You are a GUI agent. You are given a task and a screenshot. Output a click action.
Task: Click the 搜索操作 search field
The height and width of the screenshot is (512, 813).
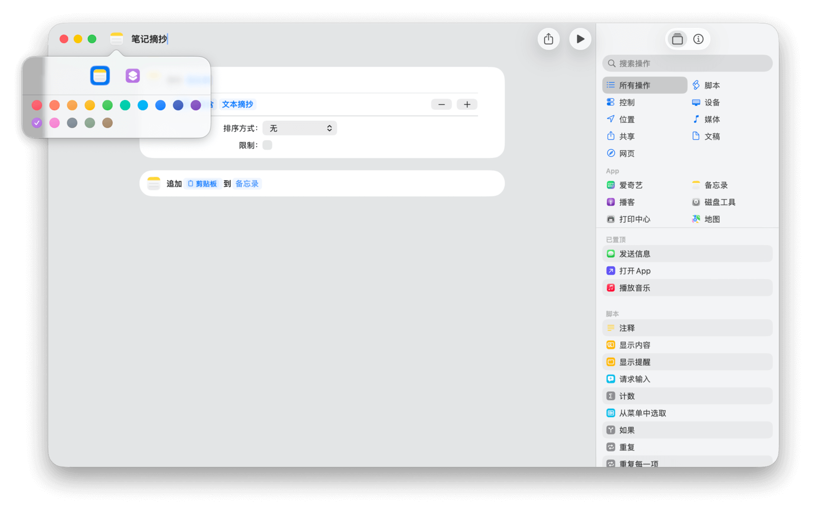(687, 63)
